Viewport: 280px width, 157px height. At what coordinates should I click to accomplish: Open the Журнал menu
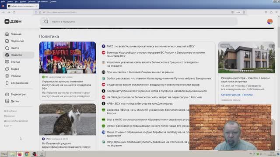[23, 1]
